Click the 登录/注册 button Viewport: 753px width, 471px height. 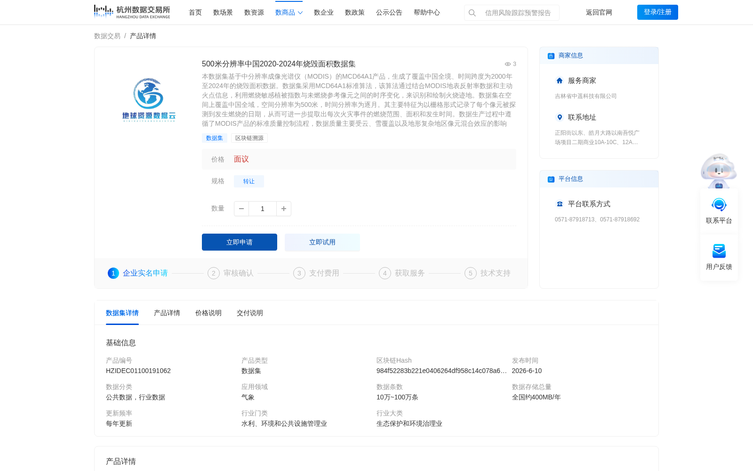pos(657,12)
